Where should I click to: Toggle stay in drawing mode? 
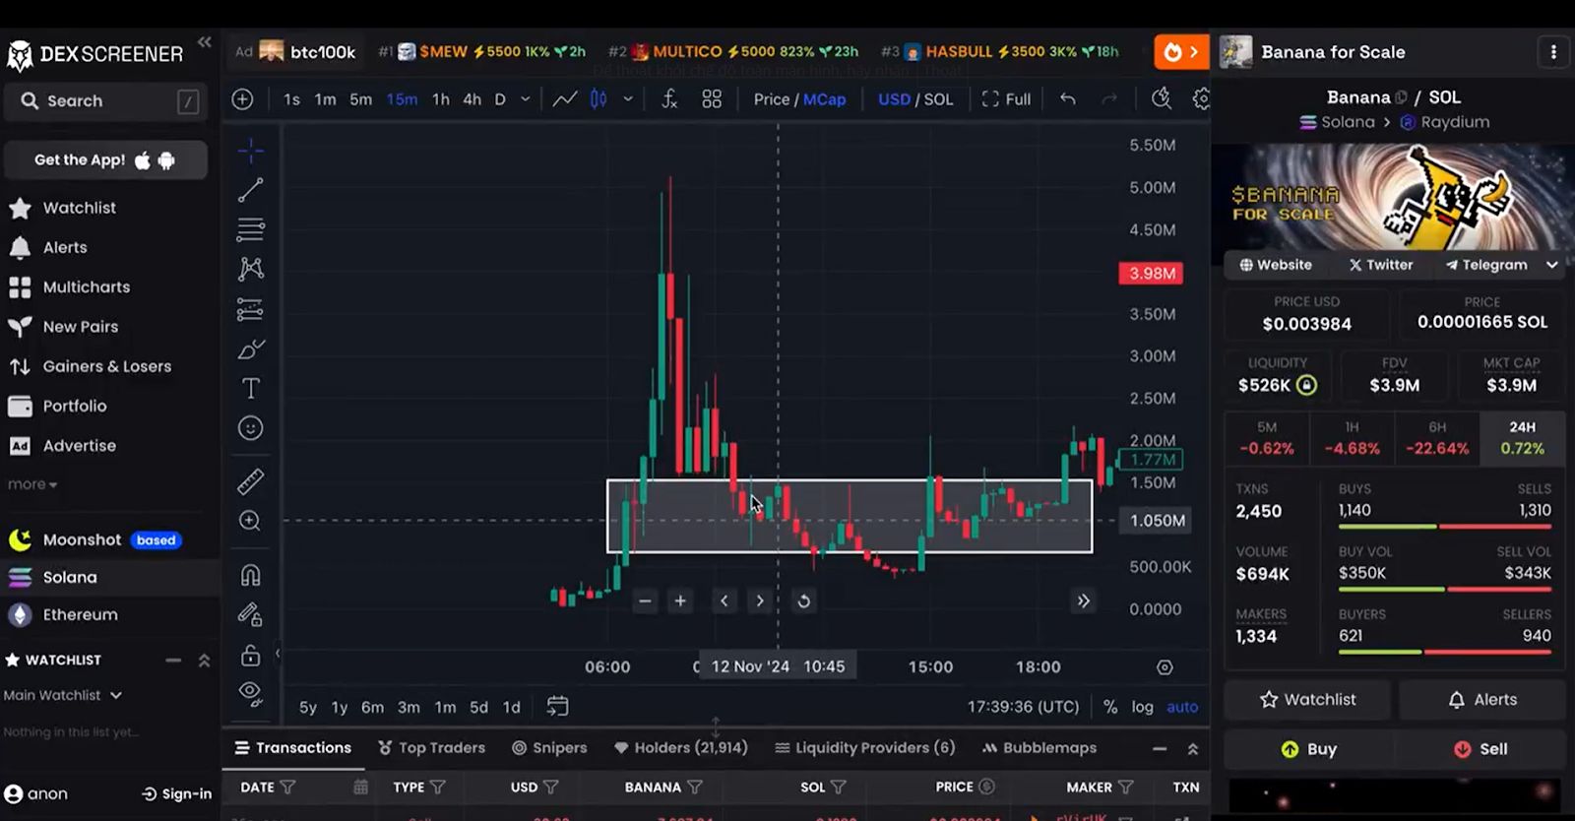point(250,615)
